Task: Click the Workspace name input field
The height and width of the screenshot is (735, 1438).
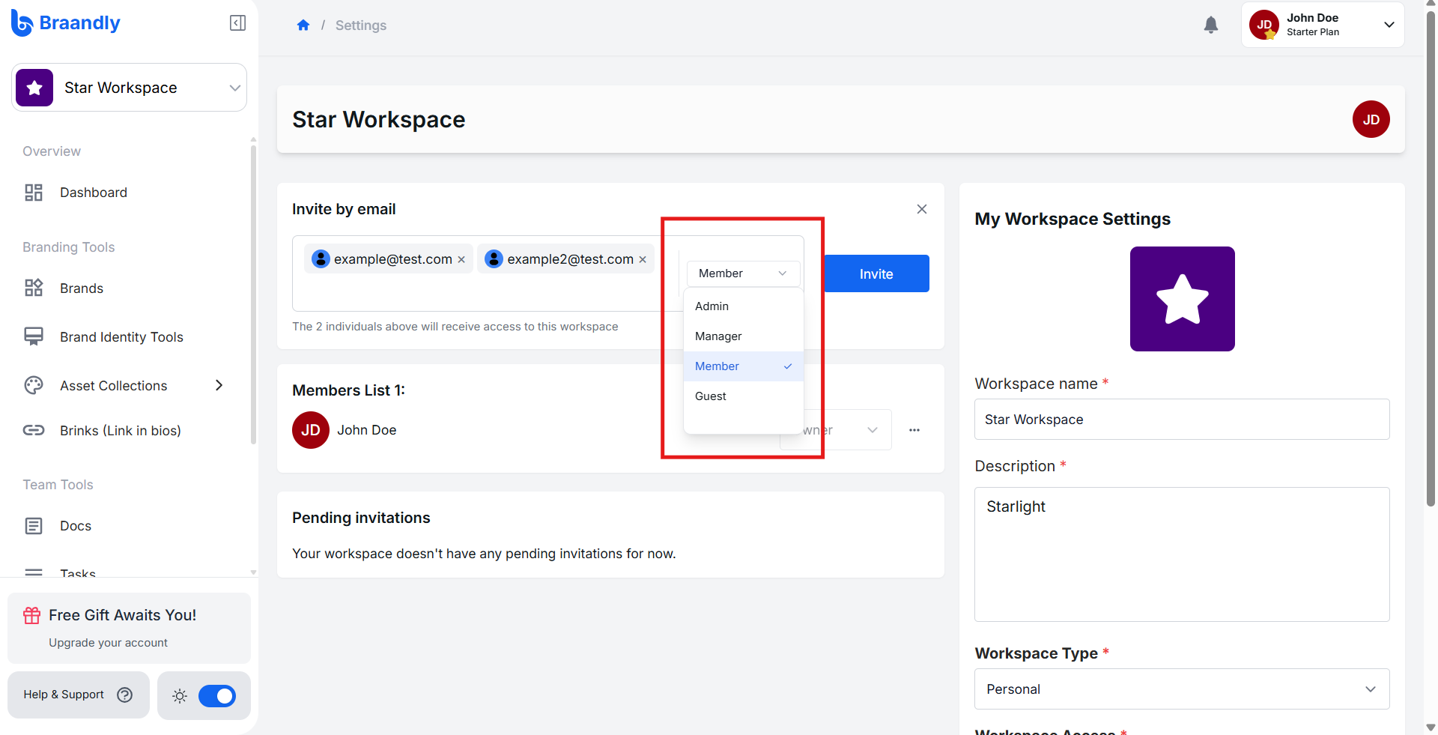Action: (1182, 420)
